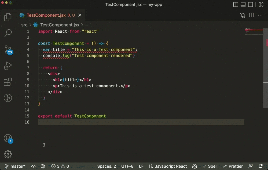This screenshot has width=268, height=170.
Task: Click the master branch button in status bar
Action: (x=16, y=166)
